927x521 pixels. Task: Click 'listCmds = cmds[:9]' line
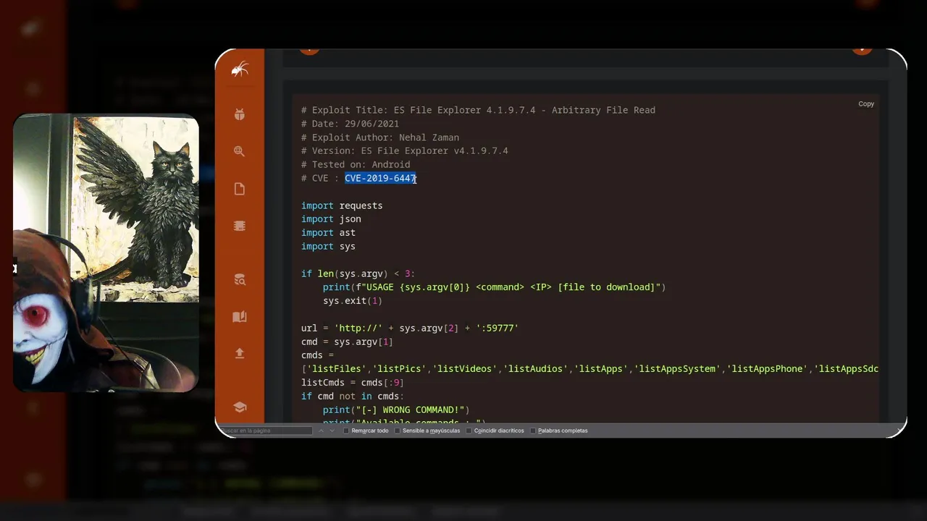353,382
